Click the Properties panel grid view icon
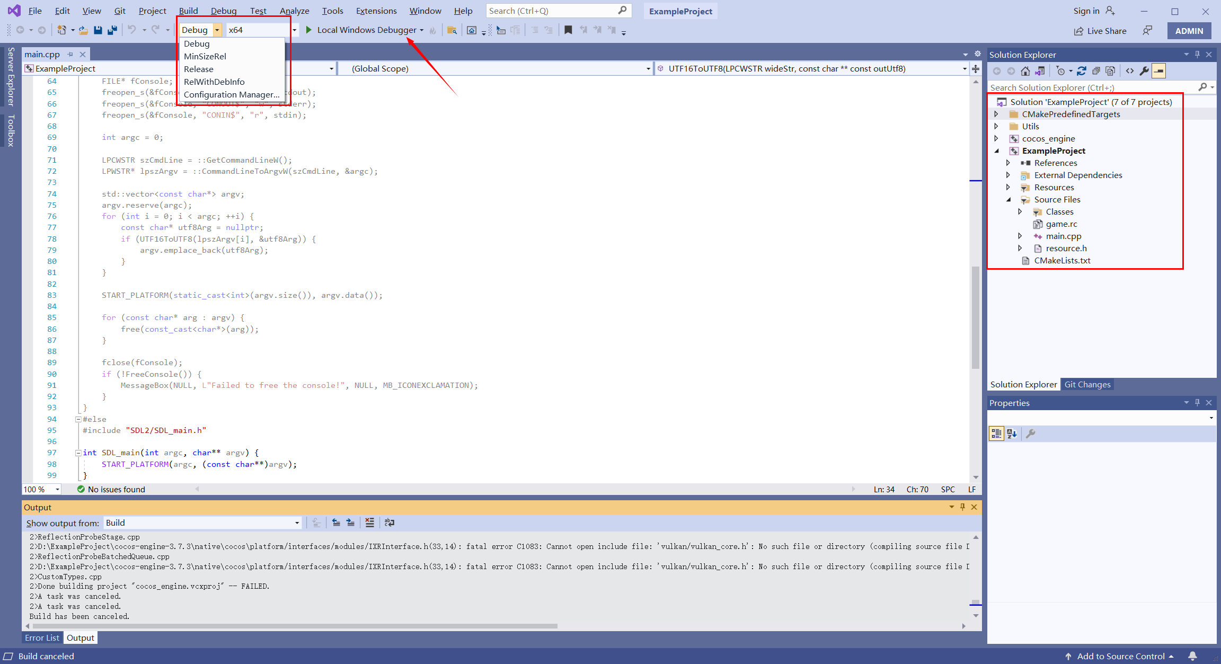Screen dimensions: 1221x664 [997, 432]
